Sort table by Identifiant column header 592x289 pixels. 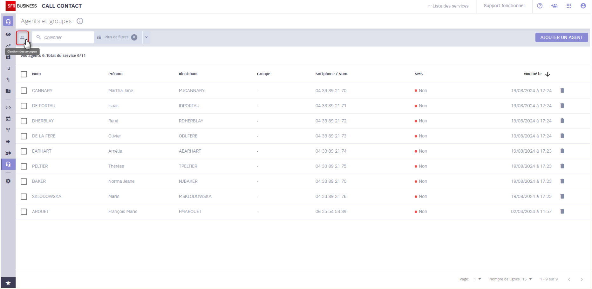tap(188, 74)
